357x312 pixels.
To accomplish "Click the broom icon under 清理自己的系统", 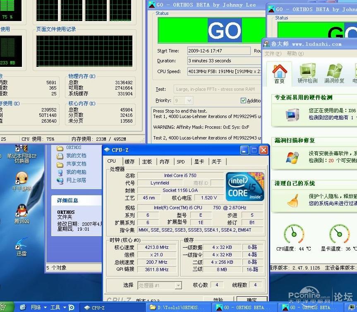I will pyautogui.click(x=293, y=201).
